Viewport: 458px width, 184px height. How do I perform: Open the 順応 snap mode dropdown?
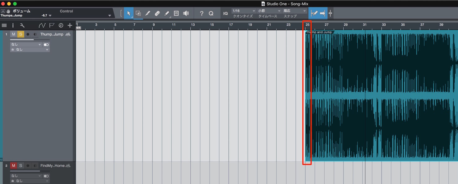pyautogui.click(x=295, y=11)
